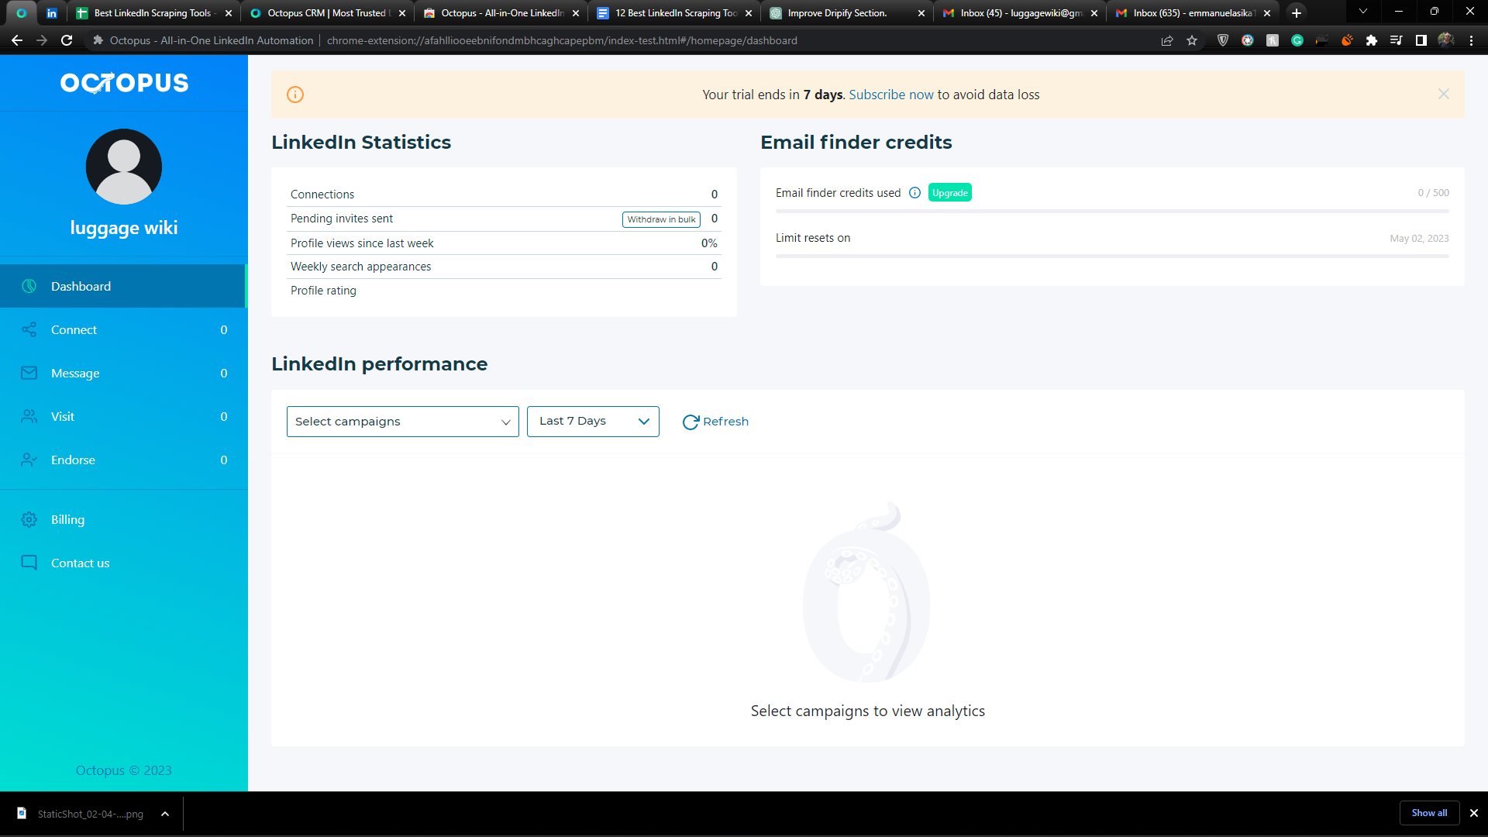The image size is (1488, 837).
Task: Open the Dashboard sidebar item
Action: (123, 286)
